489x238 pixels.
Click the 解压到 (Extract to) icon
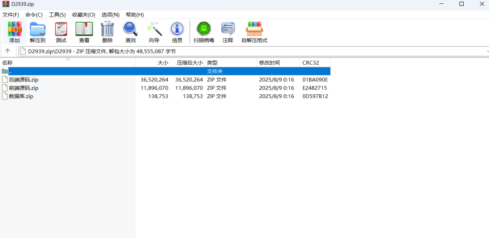point(37,32)
